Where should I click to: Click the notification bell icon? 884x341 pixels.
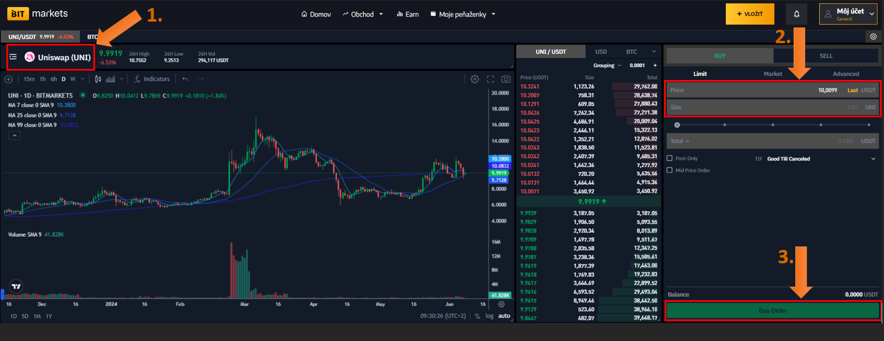click(x=796, y=14)
